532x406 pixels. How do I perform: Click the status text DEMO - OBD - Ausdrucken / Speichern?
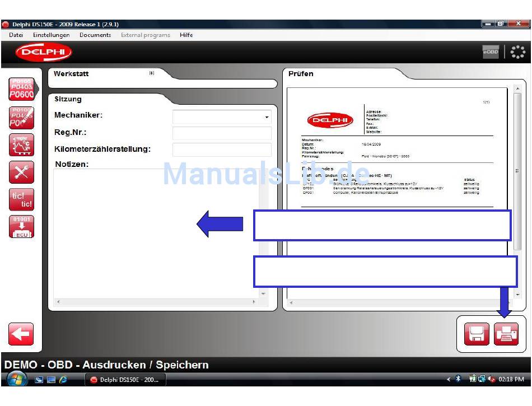(106, 365)
